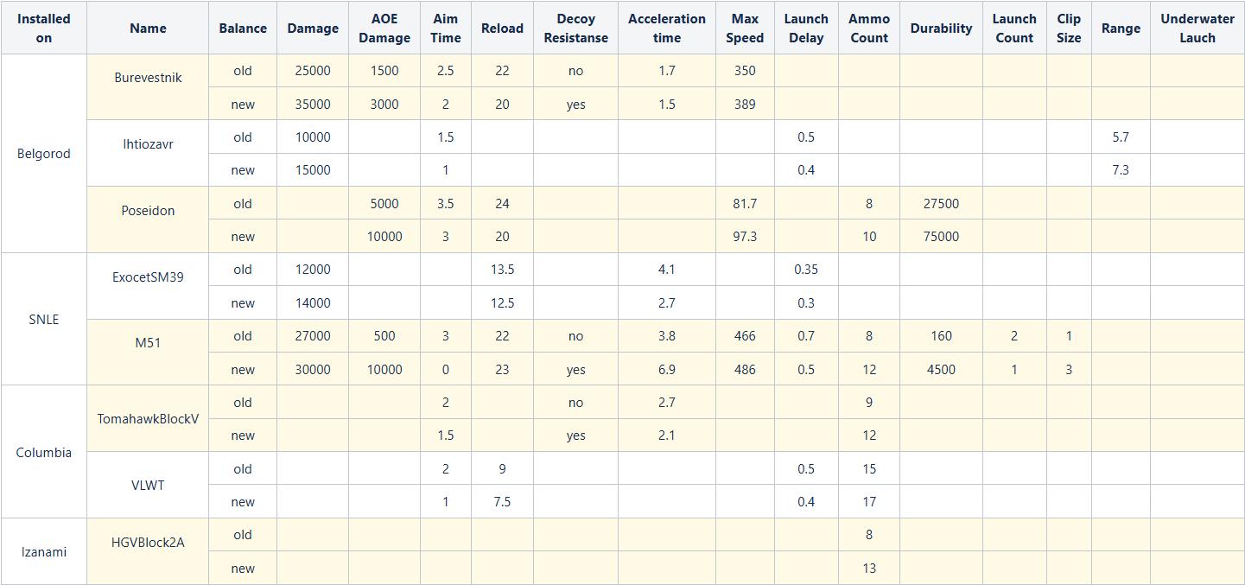Click the 'Acceleration time' column header
This screenshot has height=585, width=1245.
(x=667, y=28)
